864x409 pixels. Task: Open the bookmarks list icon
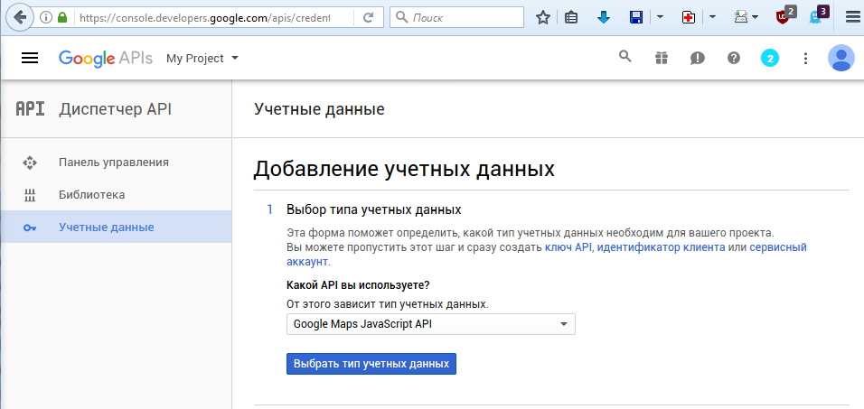point(571,18)
